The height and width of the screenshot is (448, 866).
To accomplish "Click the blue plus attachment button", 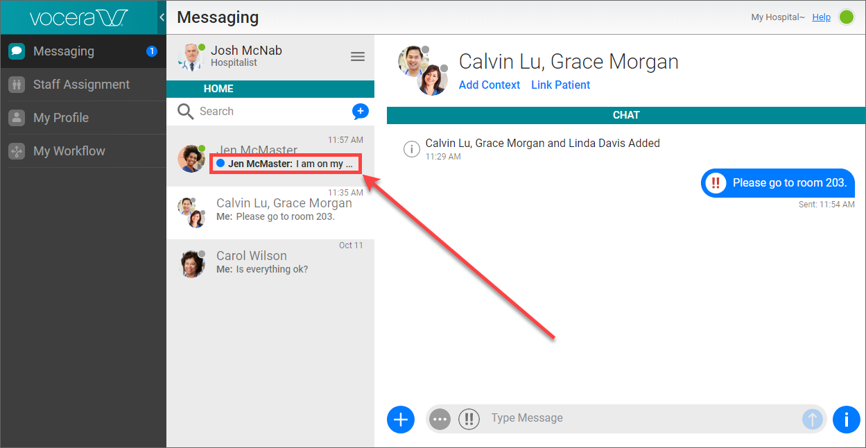I will (x=400, y=419).
